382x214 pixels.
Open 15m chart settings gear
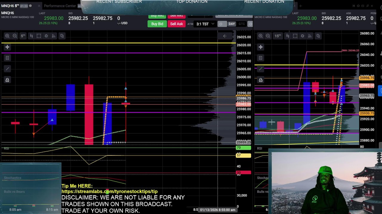pos(303,36)
